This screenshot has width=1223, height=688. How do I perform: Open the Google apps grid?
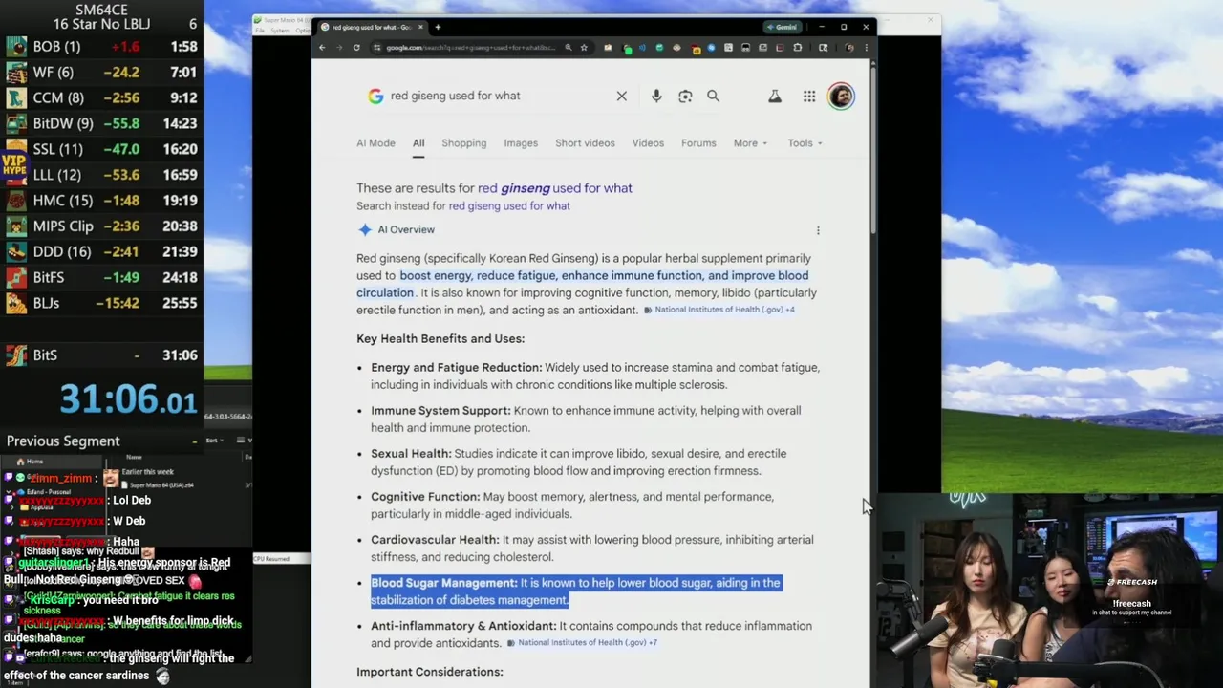pyautogui.click(x=809, y=96)
